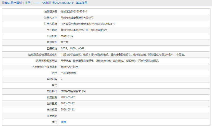This screenshot has width=212, height=127.
Task: Select approving department 江苏省药品监督管理局
Action: coord(73,91)
